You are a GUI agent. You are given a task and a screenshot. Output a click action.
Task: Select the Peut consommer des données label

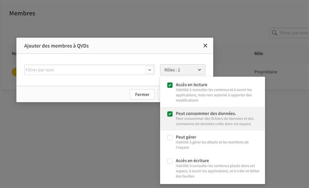206,113
